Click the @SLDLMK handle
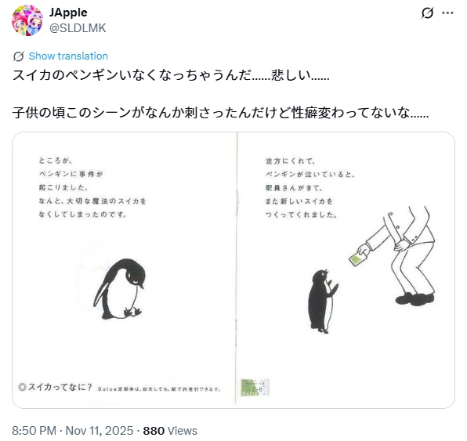Viewport: 467px width, 441px height. [x=78, y=28]
